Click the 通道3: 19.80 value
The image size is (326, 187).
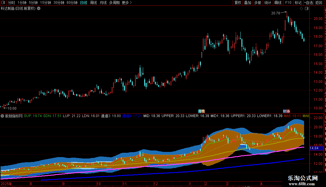111,116
